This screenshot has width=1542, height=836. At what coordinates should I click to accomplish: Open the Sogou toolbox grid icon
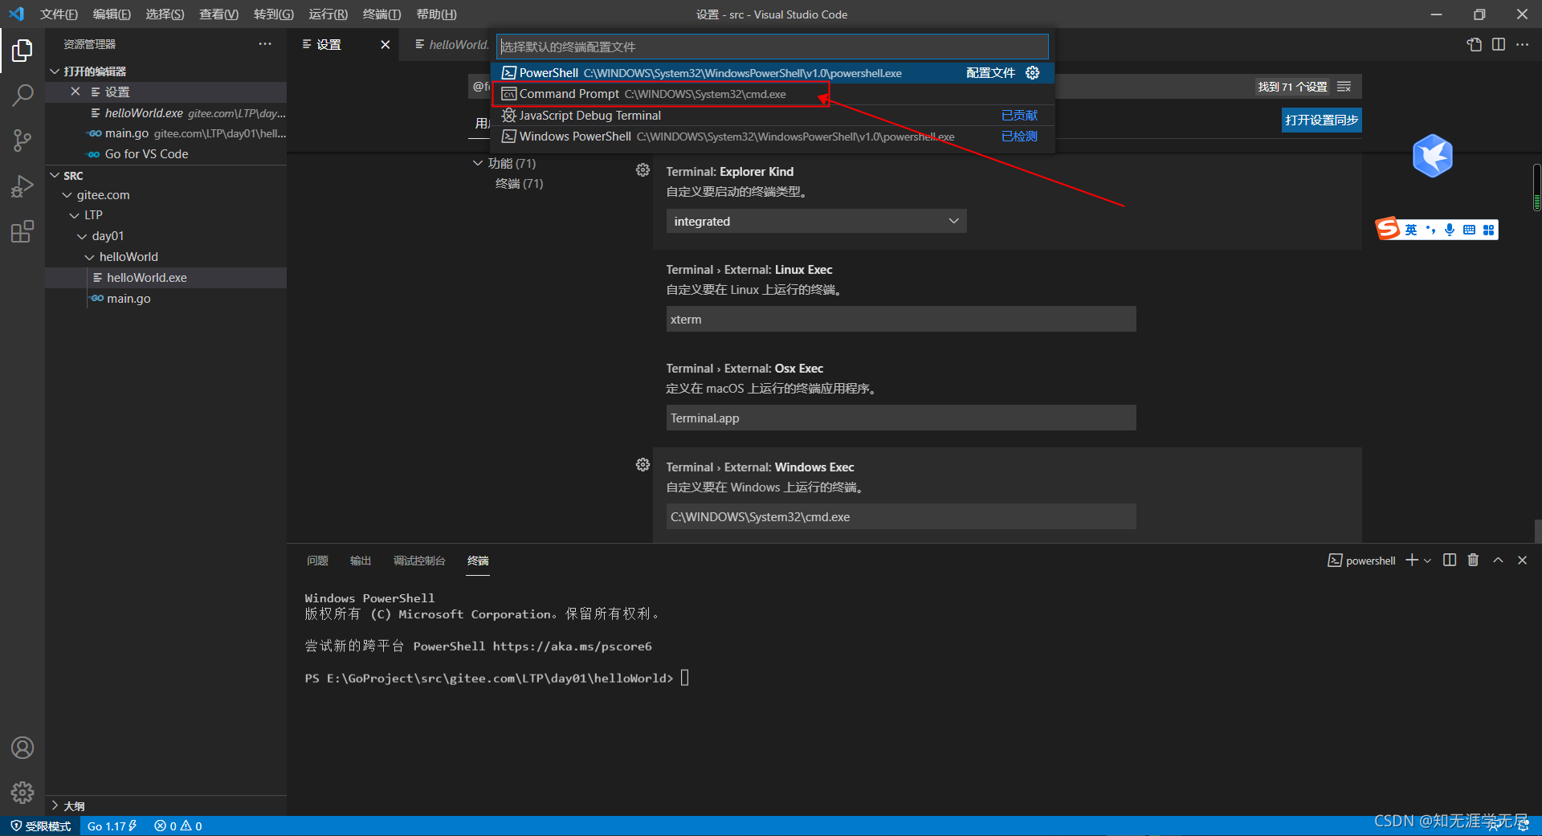(1488, 230)
